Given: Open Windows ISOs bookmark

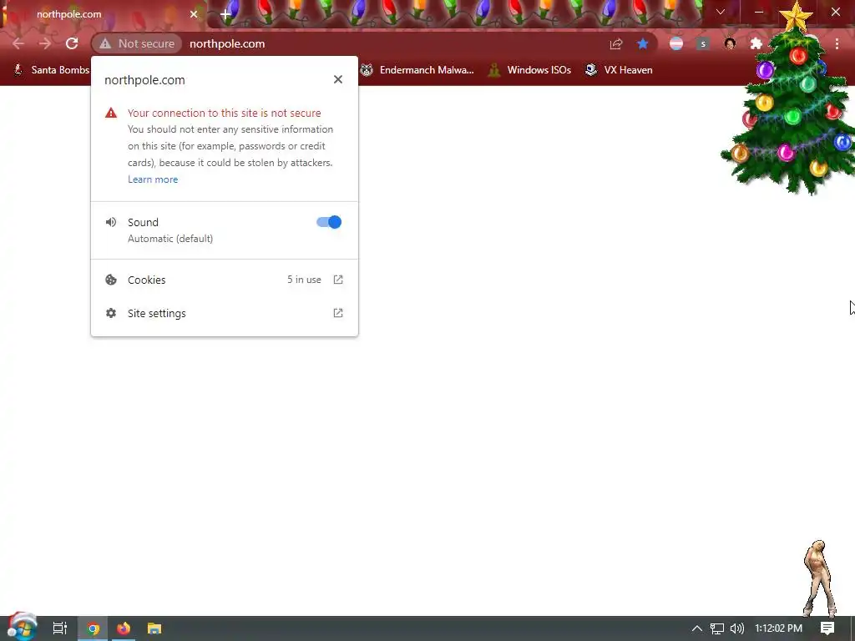Looking at the screenshot, I should coord(529,70).
